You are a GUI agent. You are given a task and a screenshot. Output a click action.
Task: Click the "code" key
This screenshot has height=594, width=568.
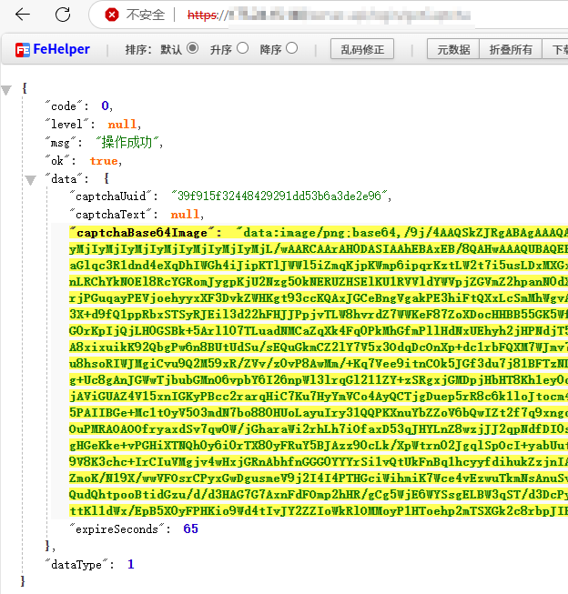click(x=64, y=106)
